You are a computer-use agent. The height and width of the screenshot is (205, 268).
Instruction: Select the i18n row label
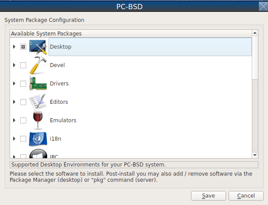pos(56,139)
